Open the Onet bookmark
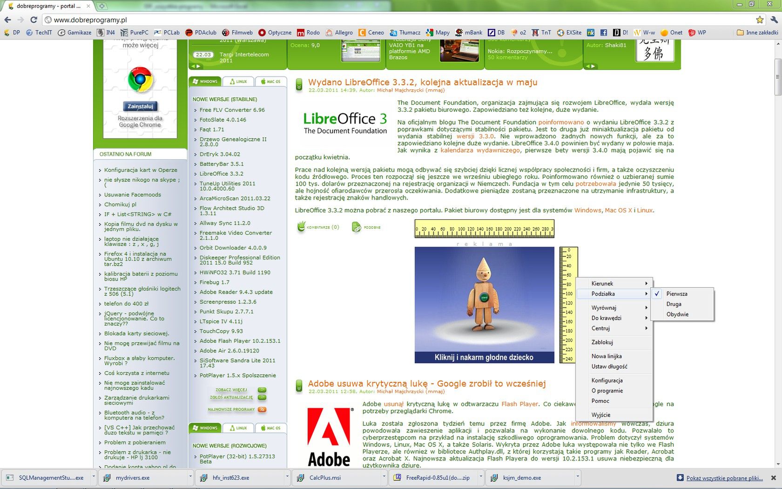The height and width of the screenshot is (489, 782). tap(671, 33)
